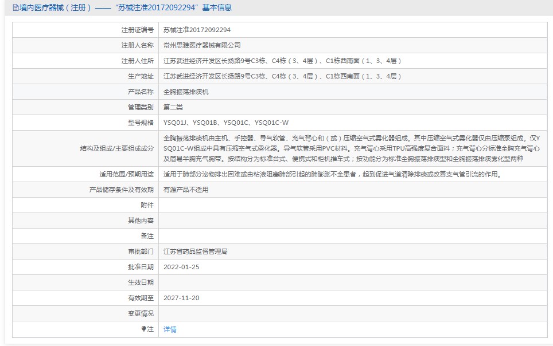
Task: Click the 结构及组成/主要组成成分 label
Action: pyautogui.click(x=116, y=149)
